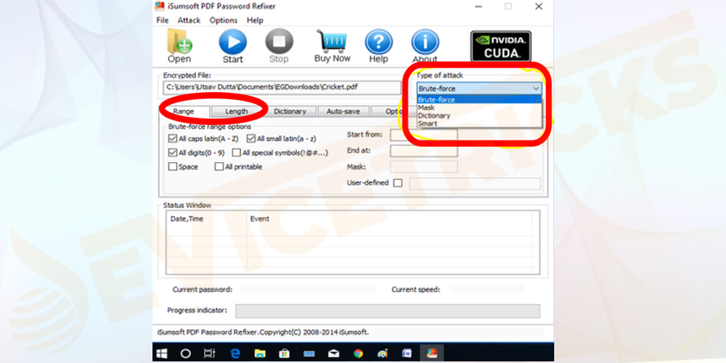The image size is (726, 363).
Task: Click the iSumsoft taskbar button
Action: click(432, 354)
